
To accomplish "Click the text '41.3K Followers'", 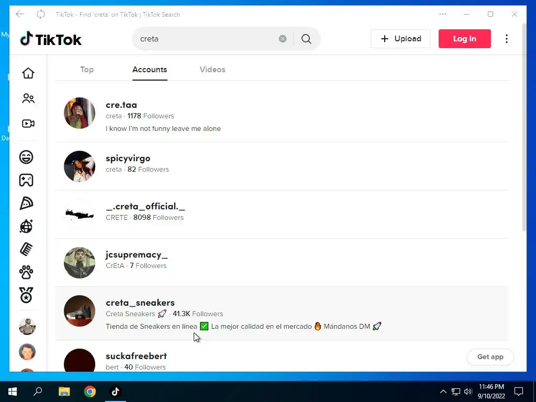I will pos(198,314).
